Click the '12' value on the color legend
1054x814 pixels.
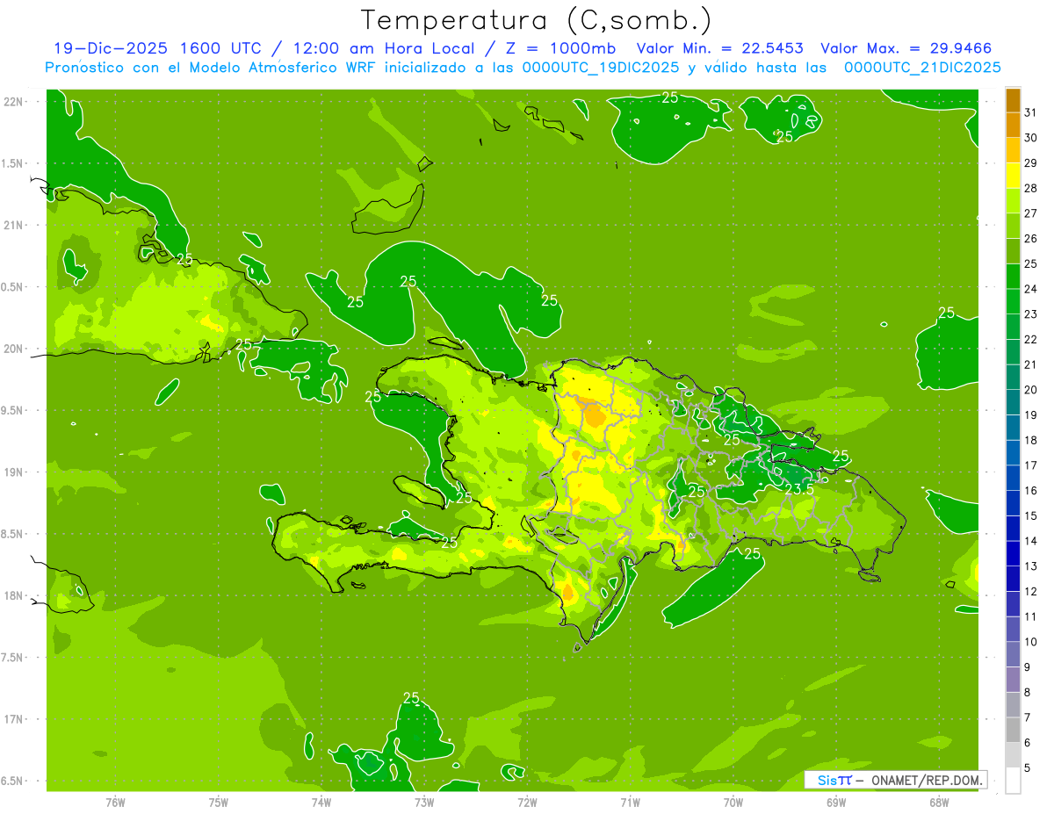[1030, 591]
